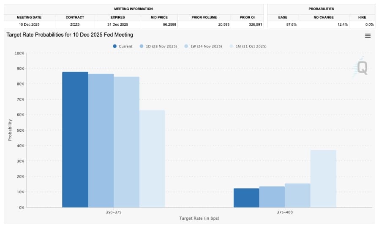Click the HIKE probability header
379x226 pixels.
click(362, 17)
